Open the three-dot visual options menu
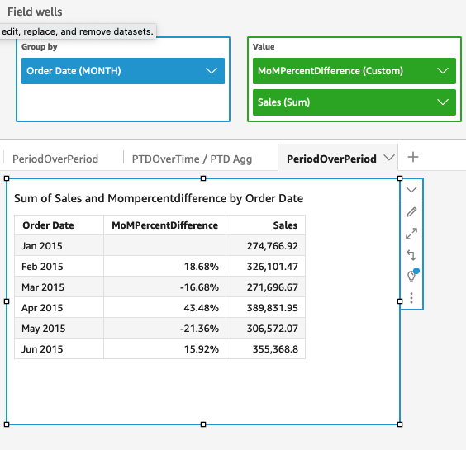 pos(411,298)
